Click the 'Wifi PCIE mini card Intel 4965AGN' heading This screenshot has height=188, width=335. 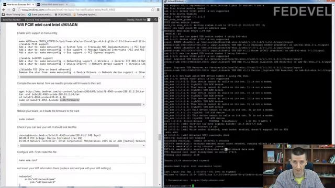47,25
